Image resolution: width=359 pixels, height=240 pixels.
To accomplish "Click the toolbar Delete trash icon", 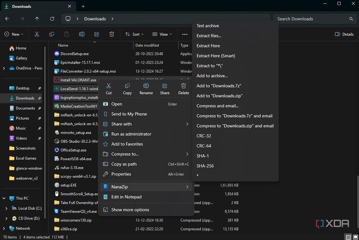I will tap(112, 34).
